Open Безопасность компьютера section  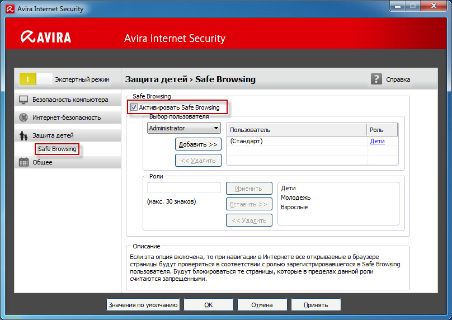click(x=68, y=100)
